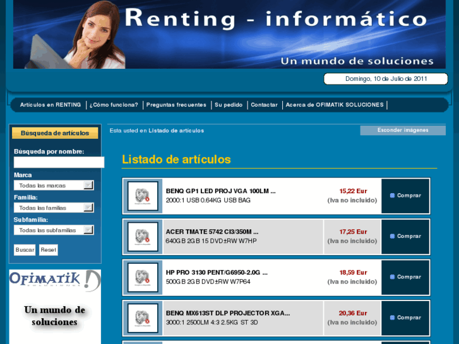Click the text 2000:1 USB 0.64KG USB BAG

(208, 200)
